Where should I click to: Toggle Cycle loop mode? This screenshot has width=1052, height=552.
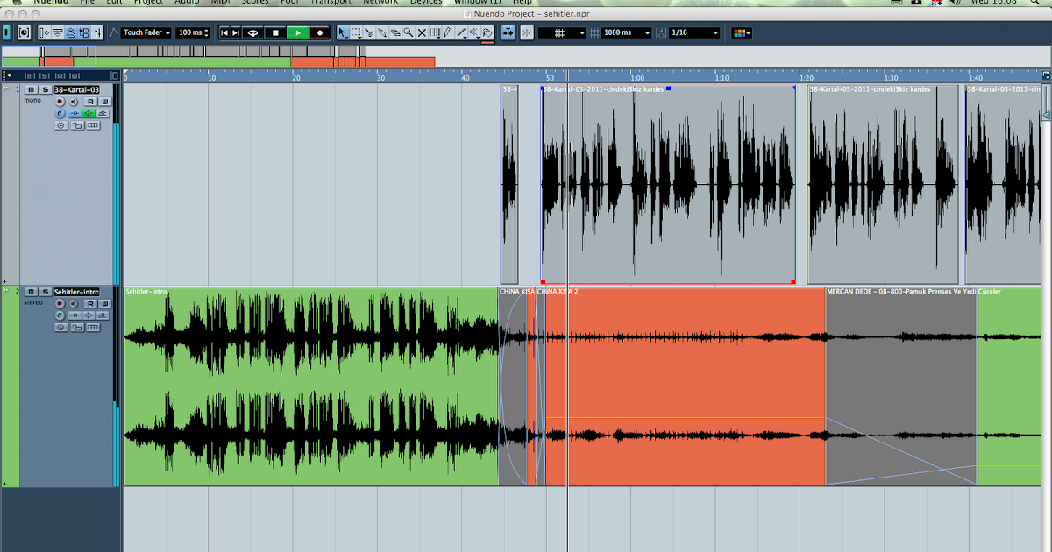[x=252, y=32]
